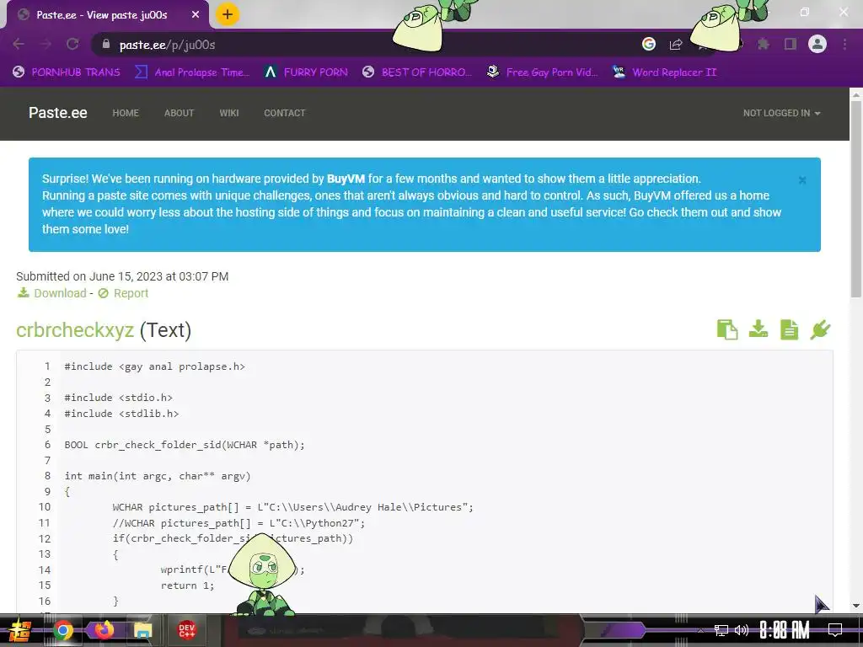Restore down the browser window
This screenshot has height=647, width=863.
click(805, 12)
